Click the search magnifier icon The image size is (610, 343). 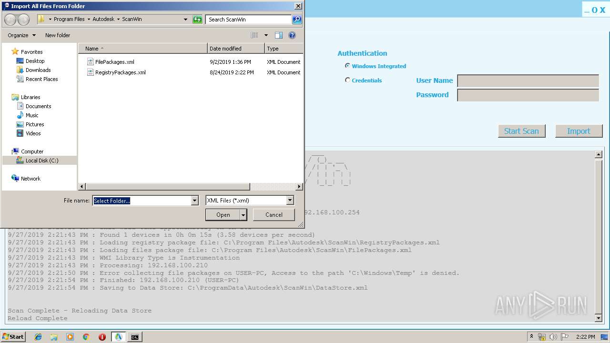point(297,20)
